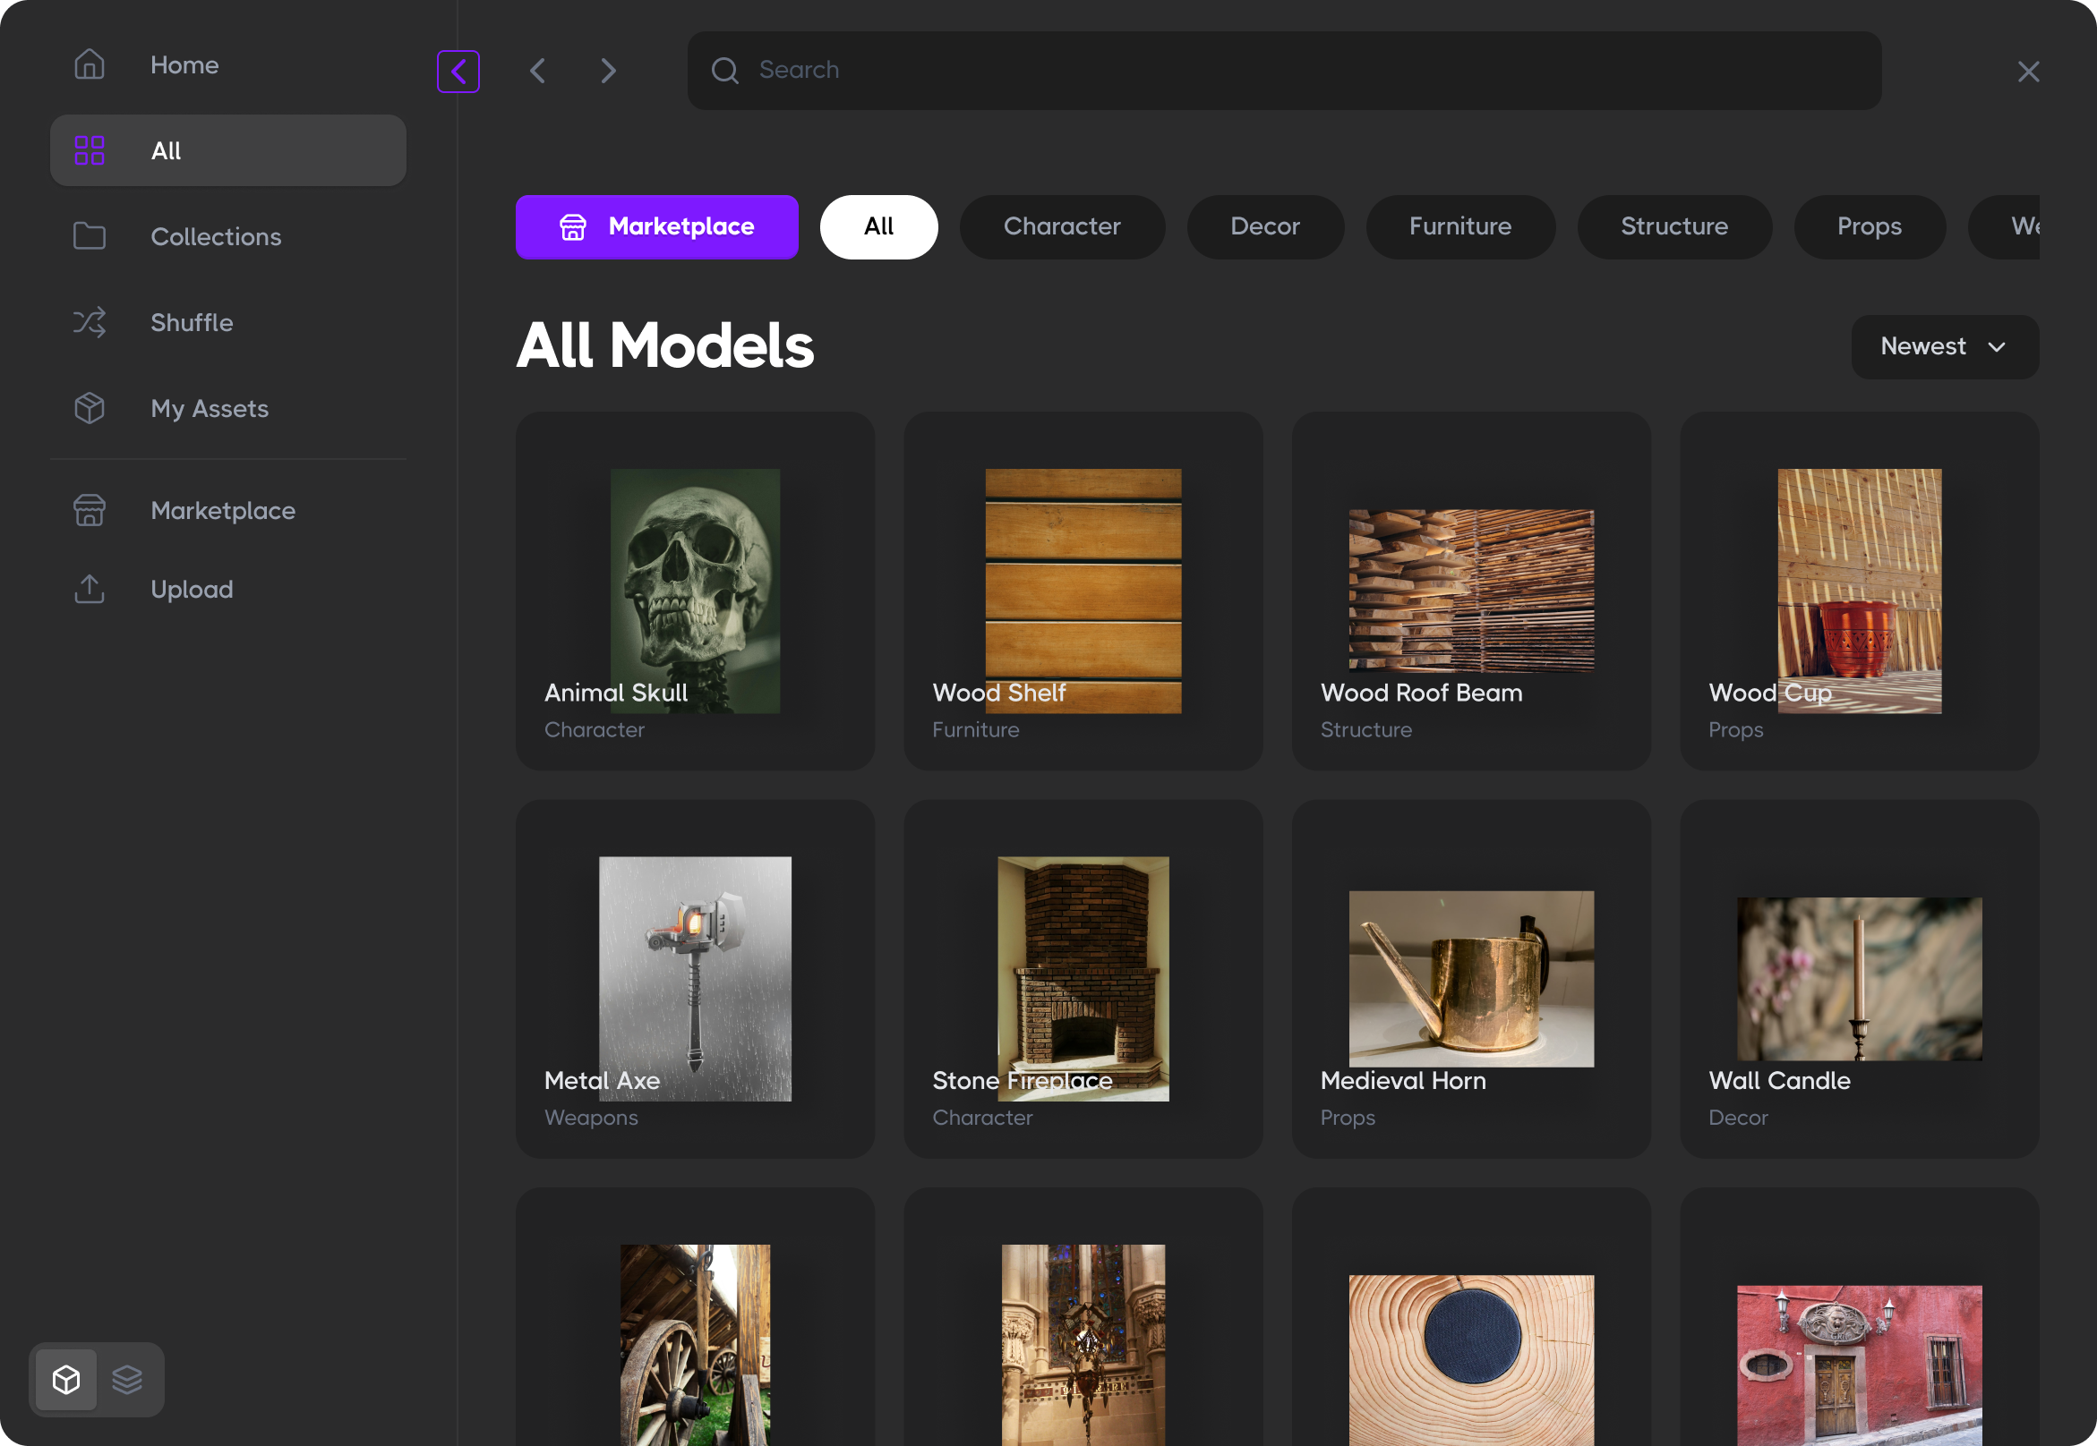Open Marketplace from the sidebar
This screenshot has width=2097, height=1446.
[x=227, y=510]
